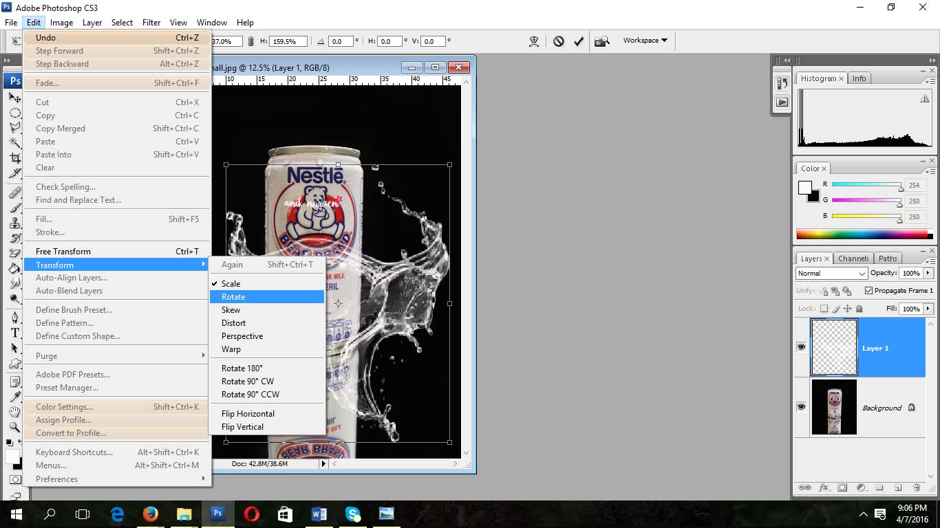Hide Layer 1 visibility eye
Image resolution: width=940 pixels, height=528 pixels.
(x=801, y=347)
